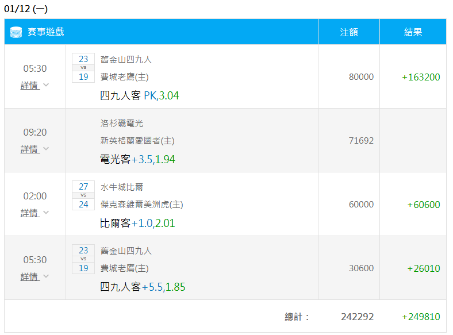Image resolution: width=453 pixels, height=335 pixels.
Task: Click the 71692 stake amount
Action: [x=361, y=141]
